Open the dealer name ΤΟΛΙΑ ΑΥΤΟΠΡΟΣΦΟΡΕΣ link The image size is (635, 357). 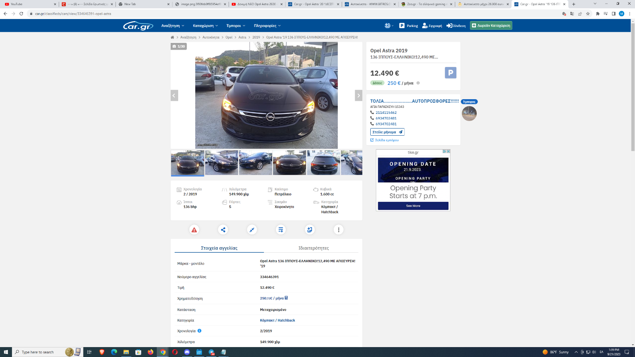tap(414, 101)
